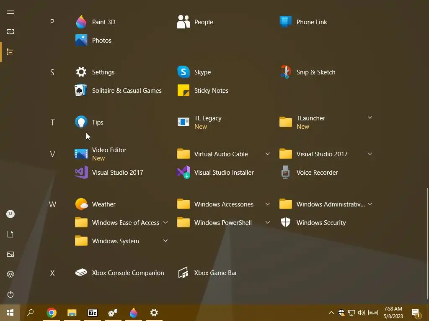
Task: Open Pictures icon in Start sidebar
Action: (10, 254)
